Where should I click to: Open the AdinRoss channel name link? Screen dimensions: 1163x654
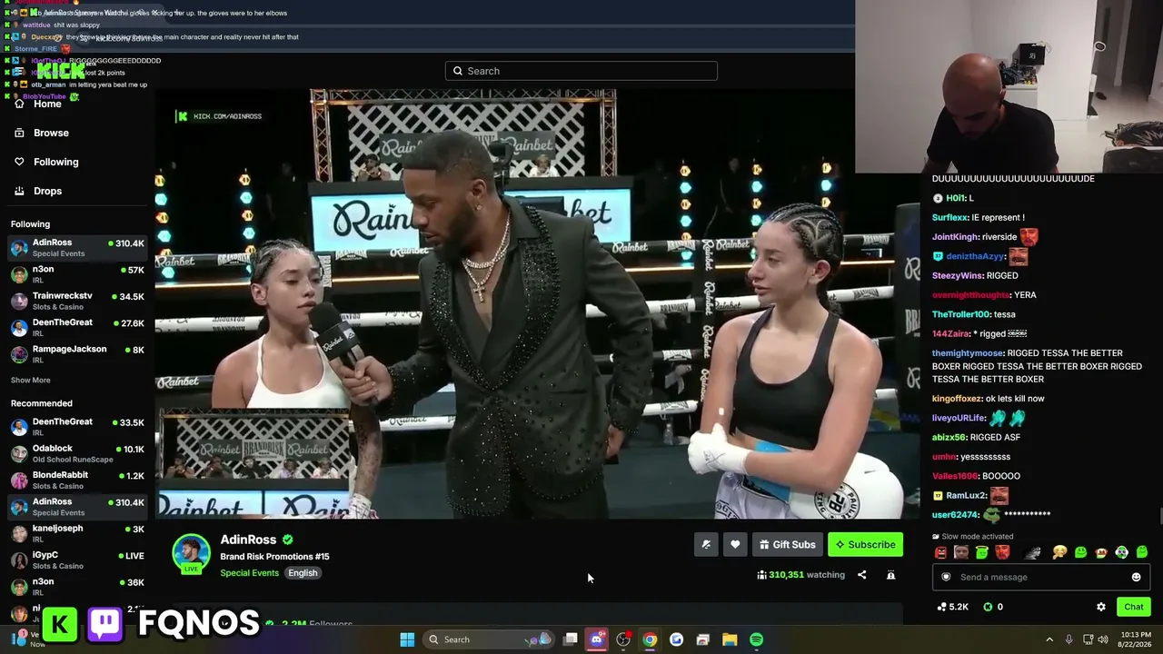tap(248, 540)
